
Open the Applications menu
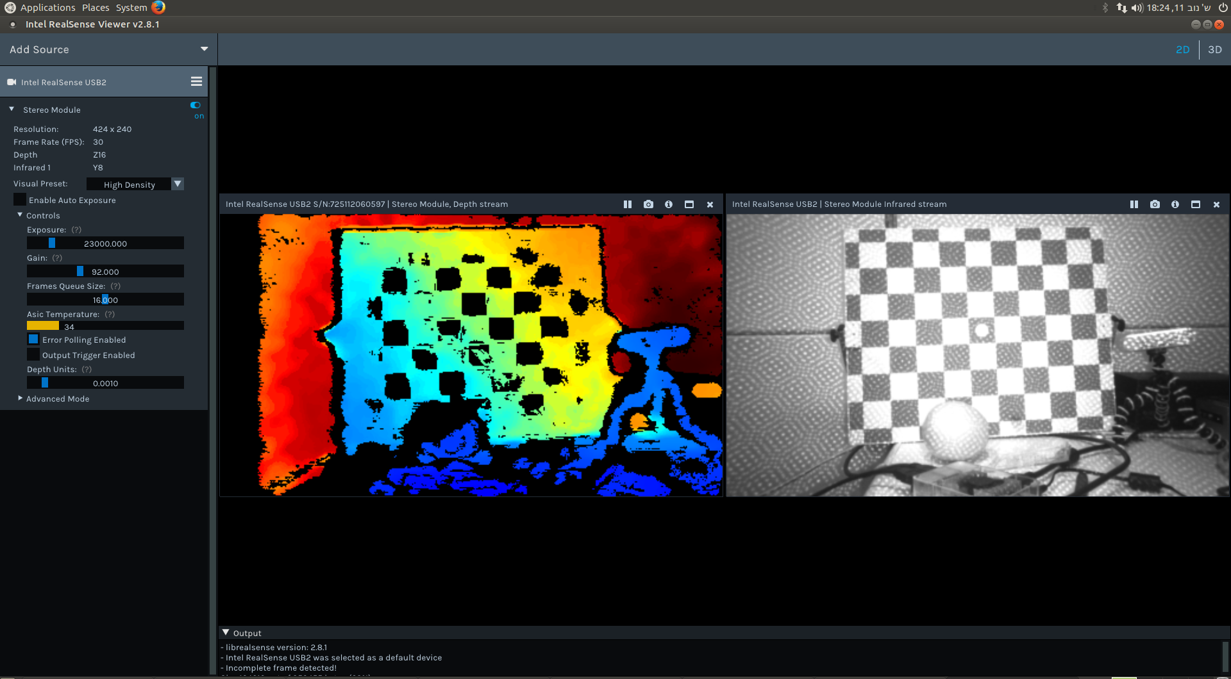[47, 8]
